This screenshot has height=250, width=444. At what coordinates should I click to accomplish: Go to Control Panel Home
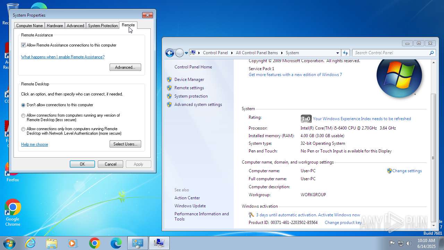click(193, 67)
